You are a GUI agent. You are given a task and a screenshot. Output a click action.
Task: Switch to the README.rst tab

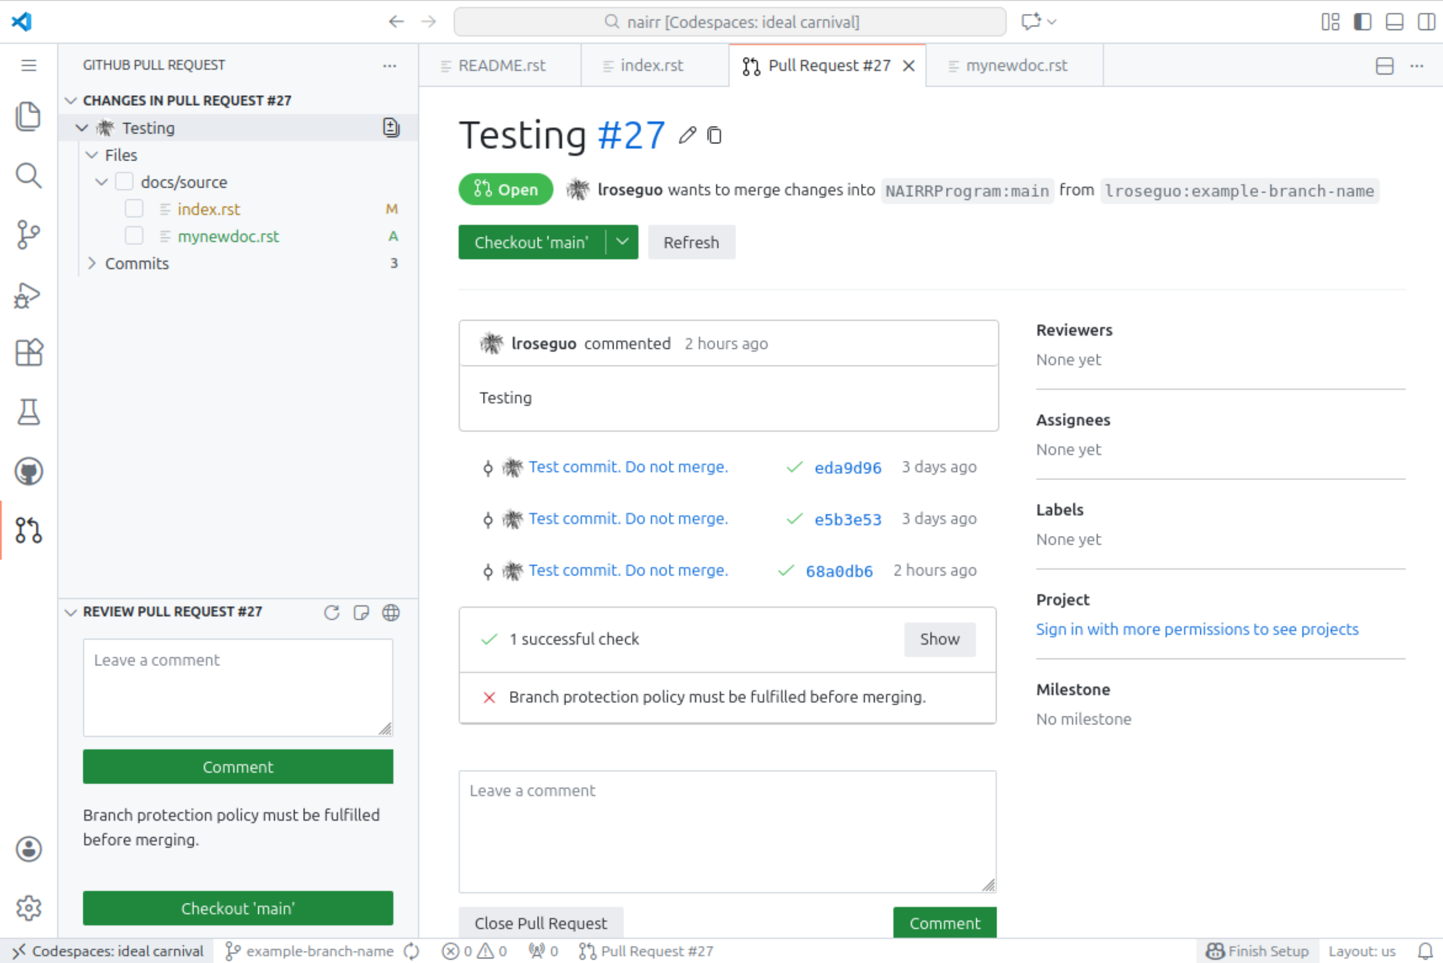(500, 66)
